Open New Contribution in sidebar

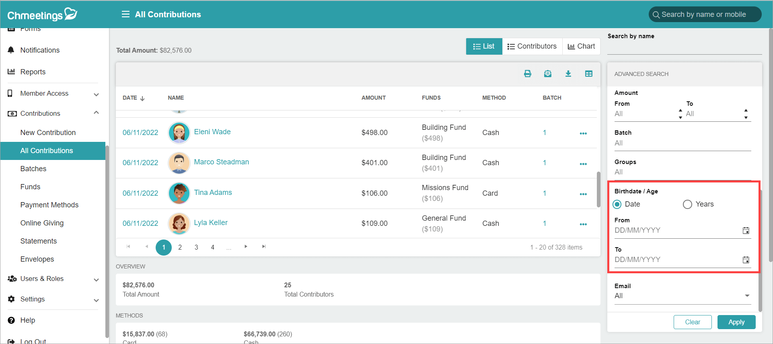click(48, 133)
